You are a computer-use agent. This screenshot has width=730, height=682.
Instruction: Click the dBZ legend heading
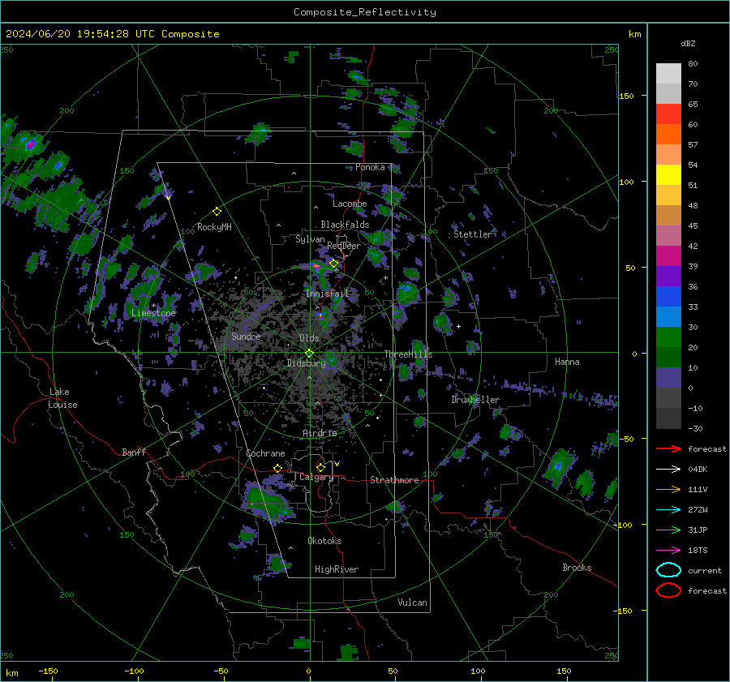pyautogui.click(x=688, y=43)
